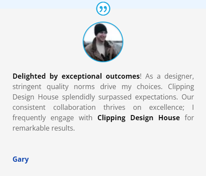Select the grey word 'Clipping' ending line two
The height and width of the screenshot is (176, 206).
181,87
